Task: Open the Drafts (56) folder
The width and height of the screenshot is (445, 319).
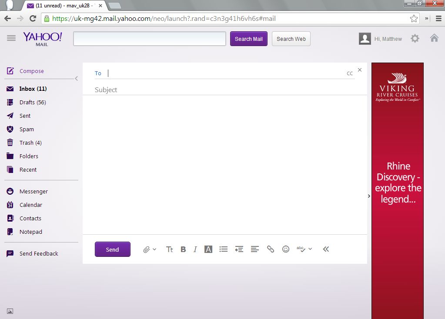Action: pos(33,103)
